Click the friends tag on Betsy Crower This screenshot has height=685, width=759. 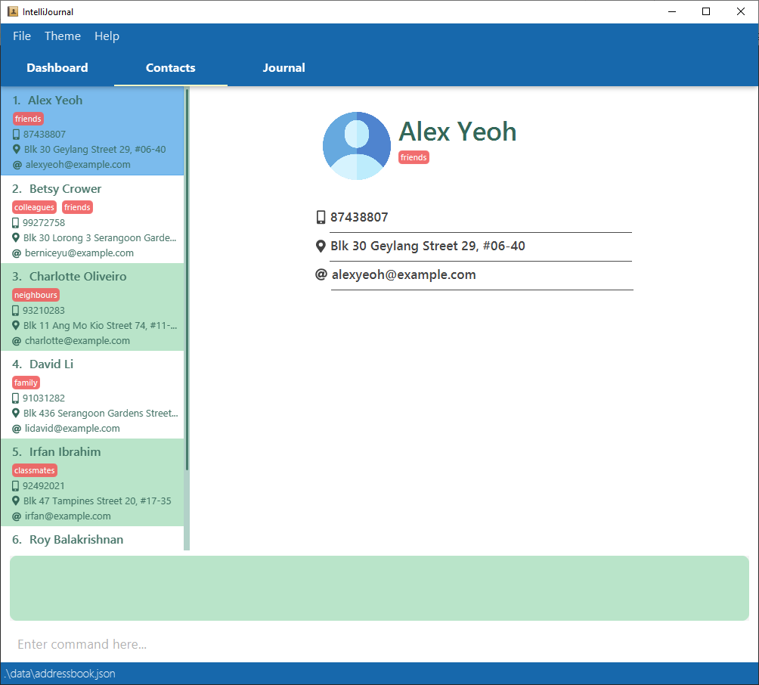[77, 207]
